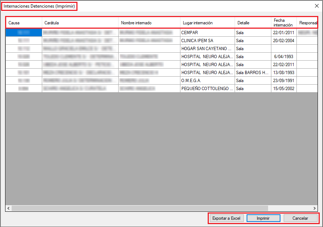Sort by the Causa column header
The width and height of the screenshot is (323, 227).
coord(23,23)
